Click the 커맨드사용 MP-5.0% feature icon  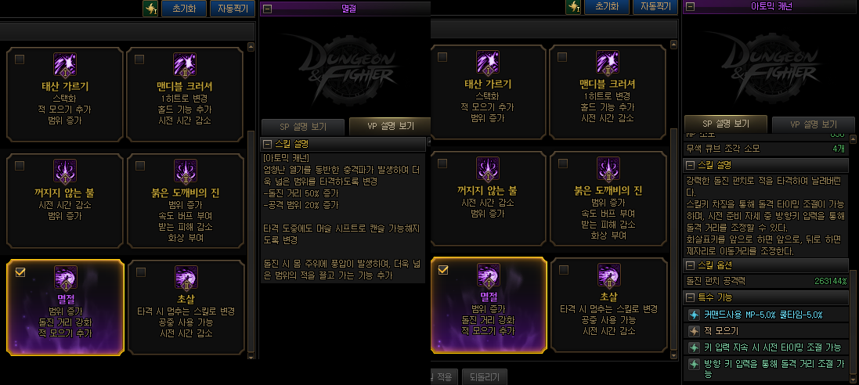pos(694,315)
